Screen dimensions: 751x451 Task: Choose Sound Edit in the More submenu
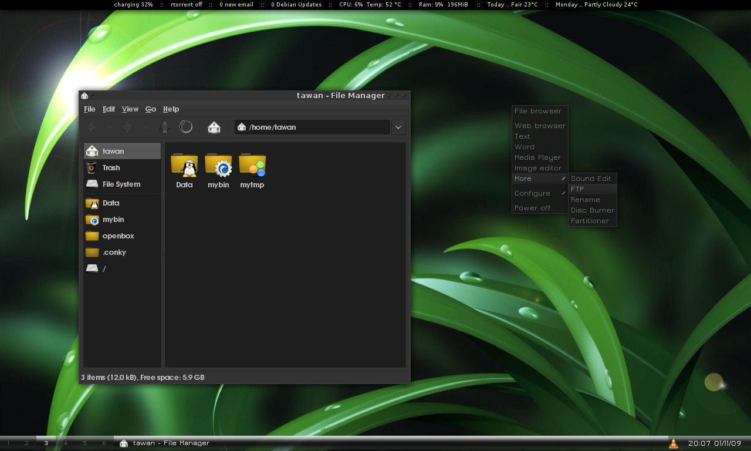click(x=593, y=179)
